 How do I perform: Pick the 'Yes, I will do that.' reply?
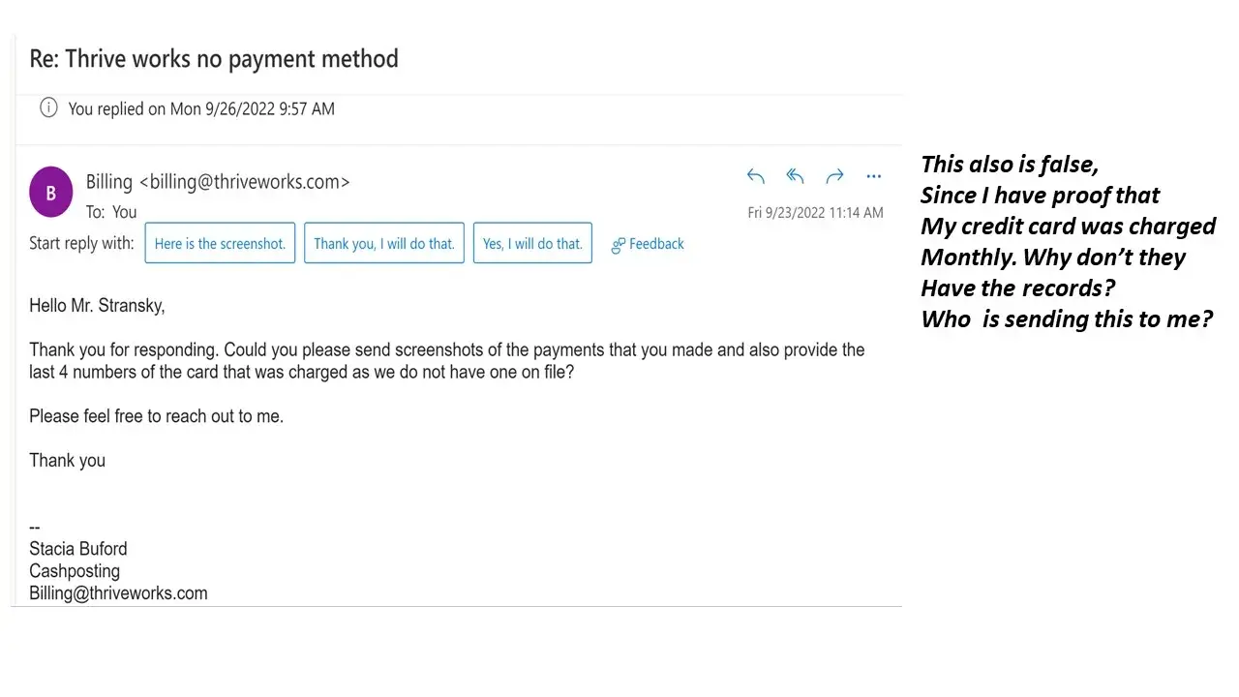(532, 244)
